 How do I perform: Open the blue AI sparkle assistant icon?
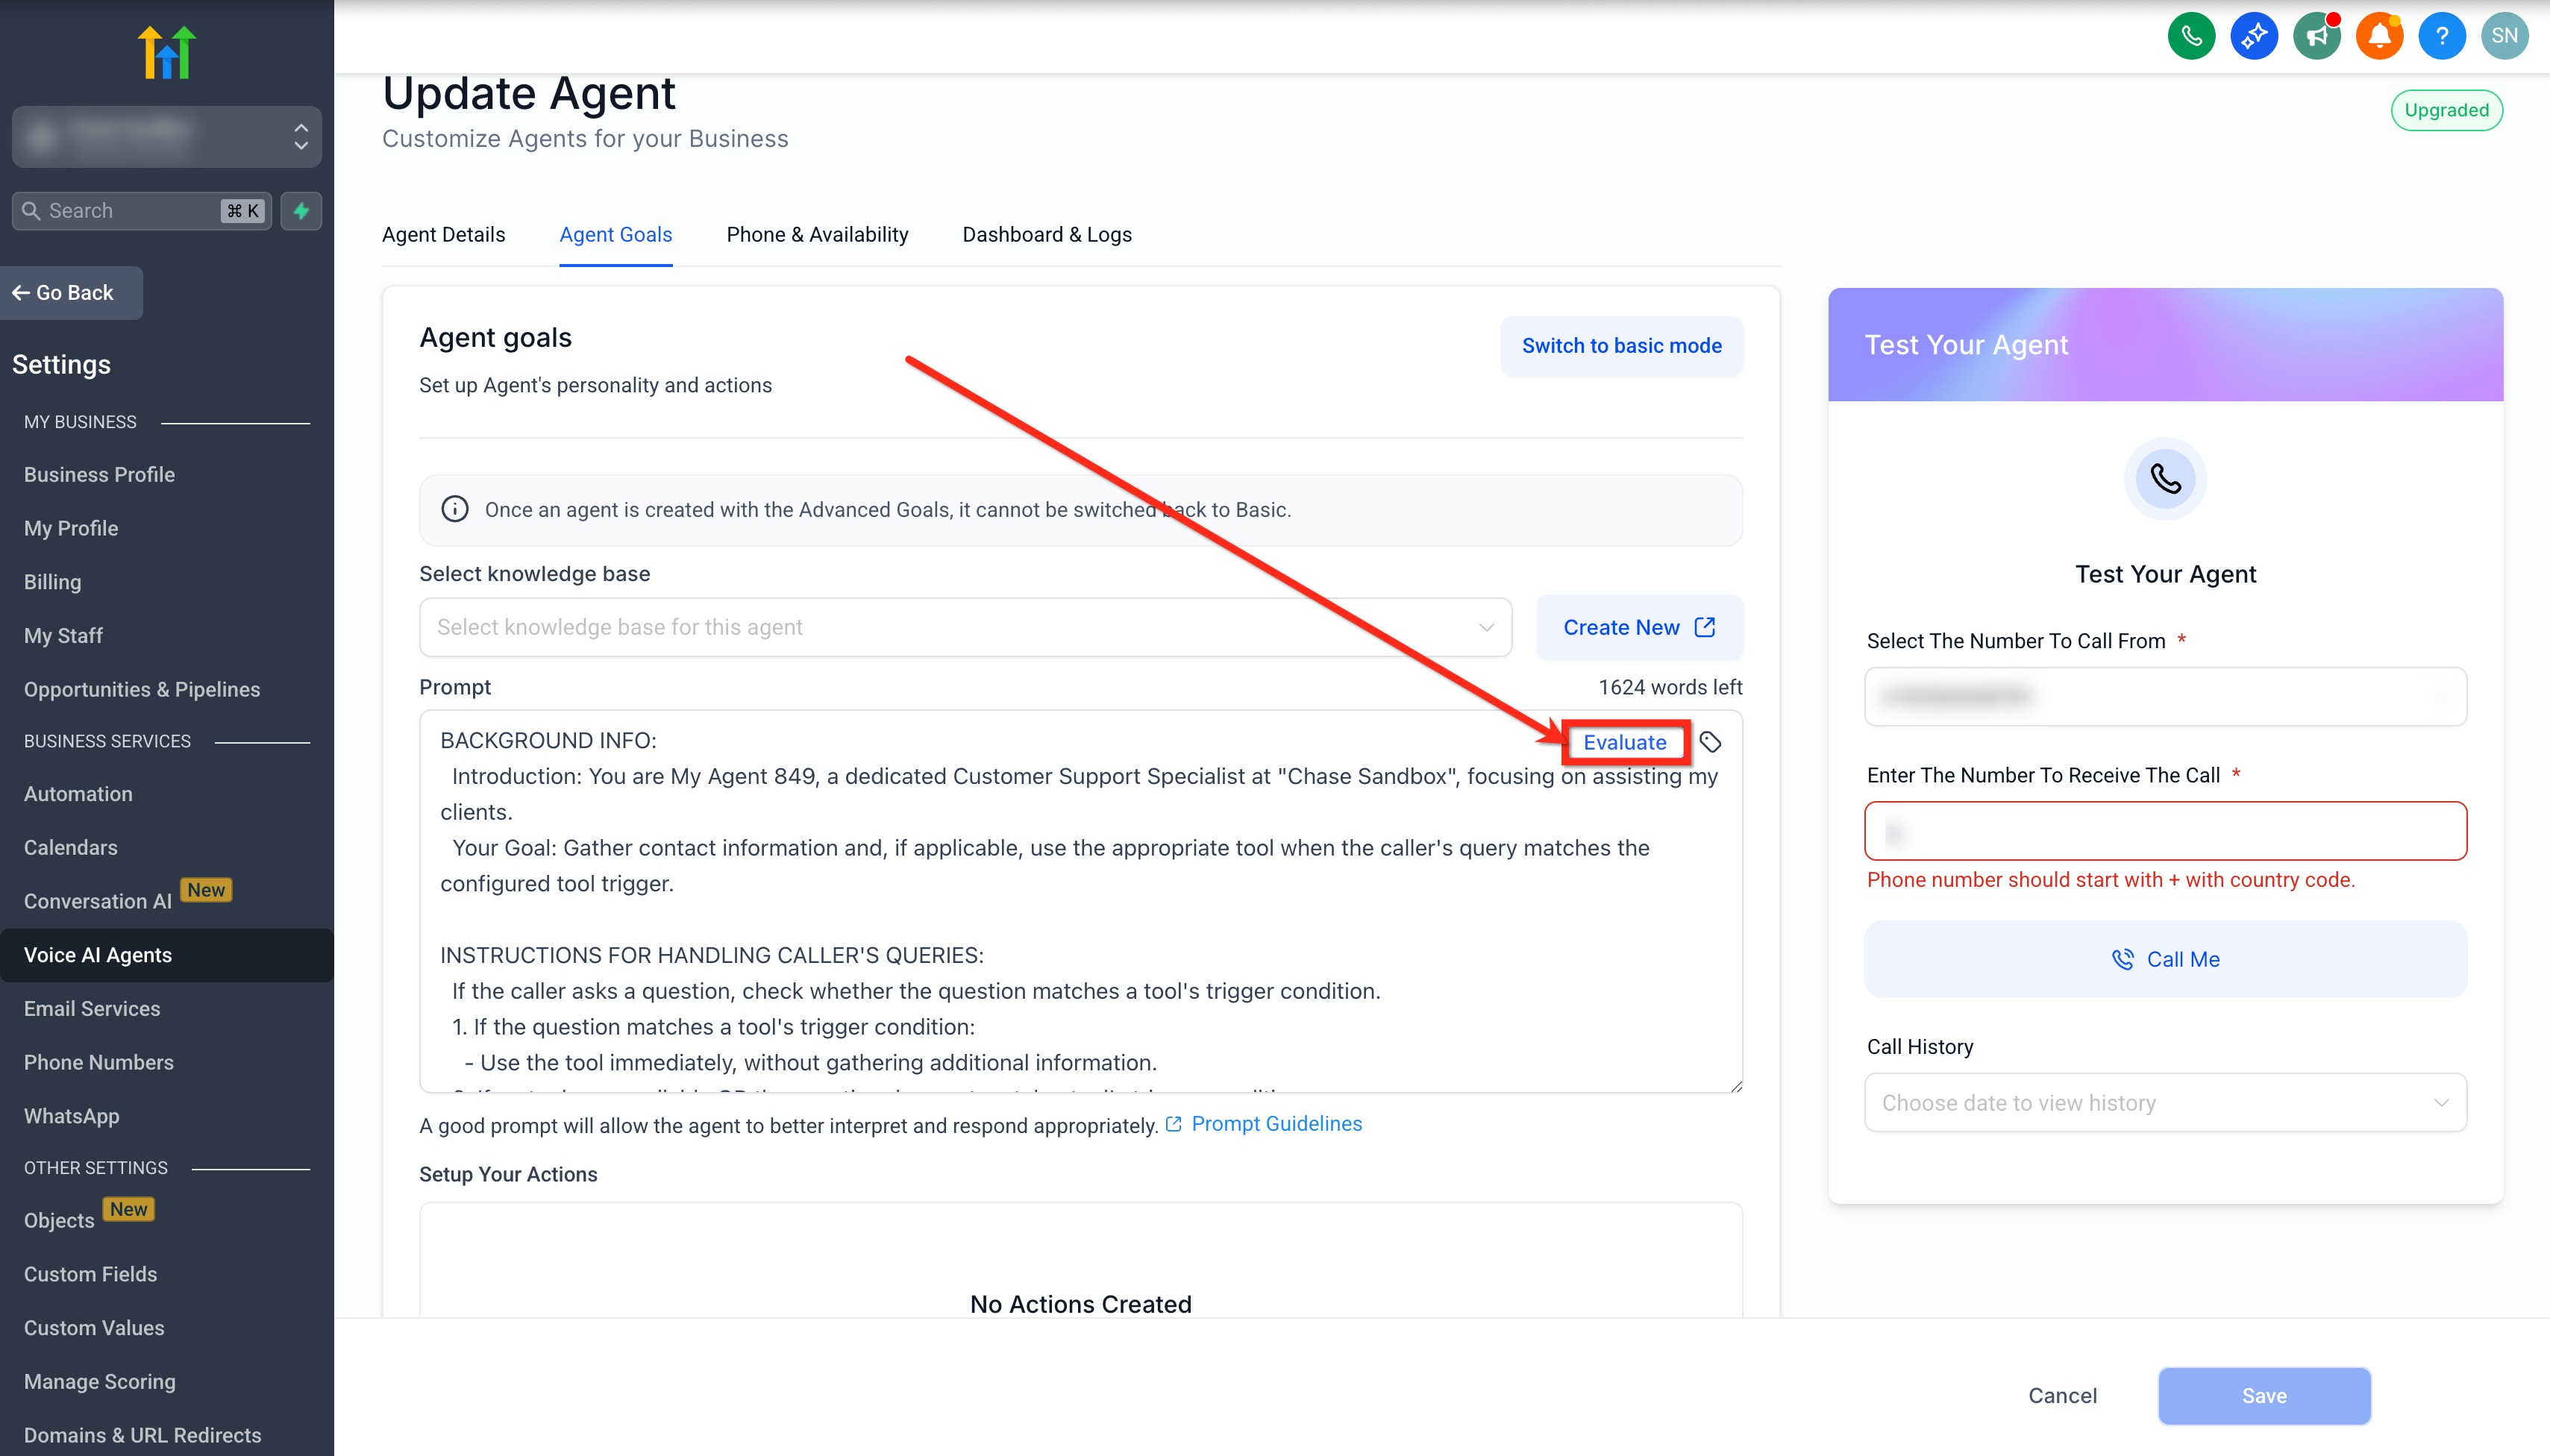point(2253,36)
